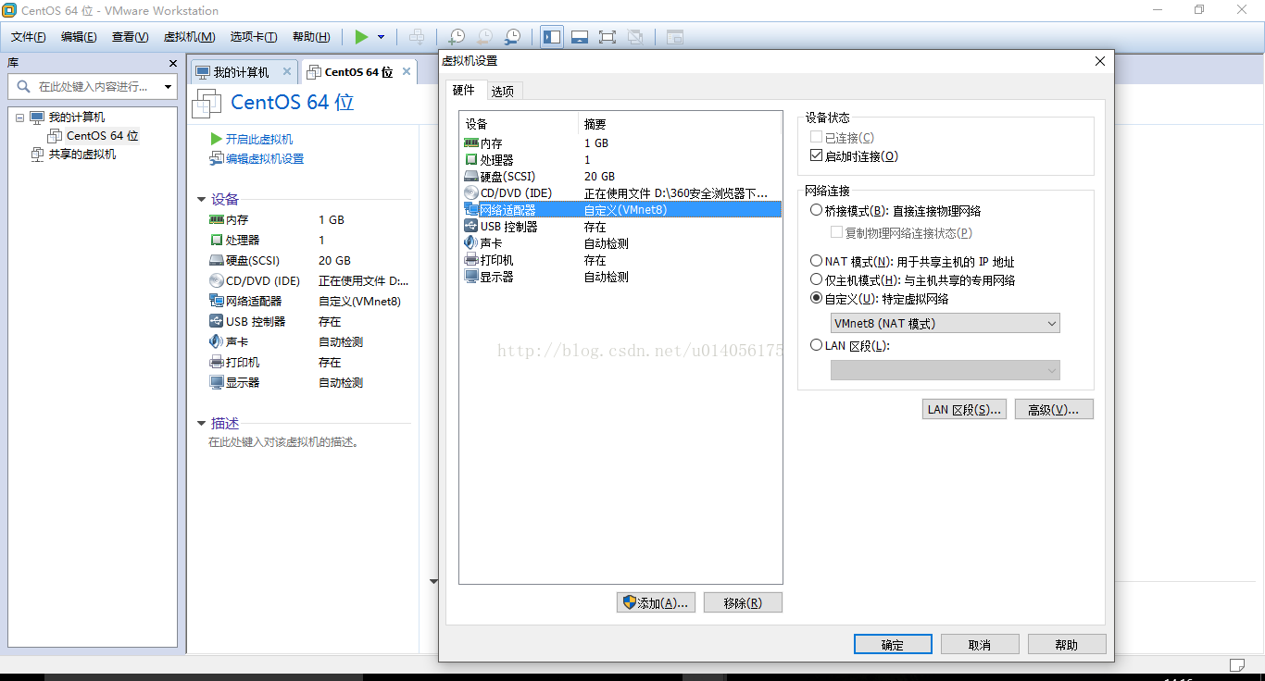Confirm with the 确定 button
This screenshot has height=681, width=1265.
click(x=893, y=644)
